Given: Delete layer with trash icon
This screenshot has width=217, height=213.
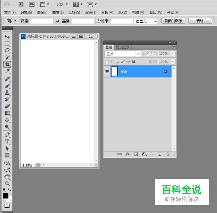Looking at the screenshot, I should [x=168, y=154].
